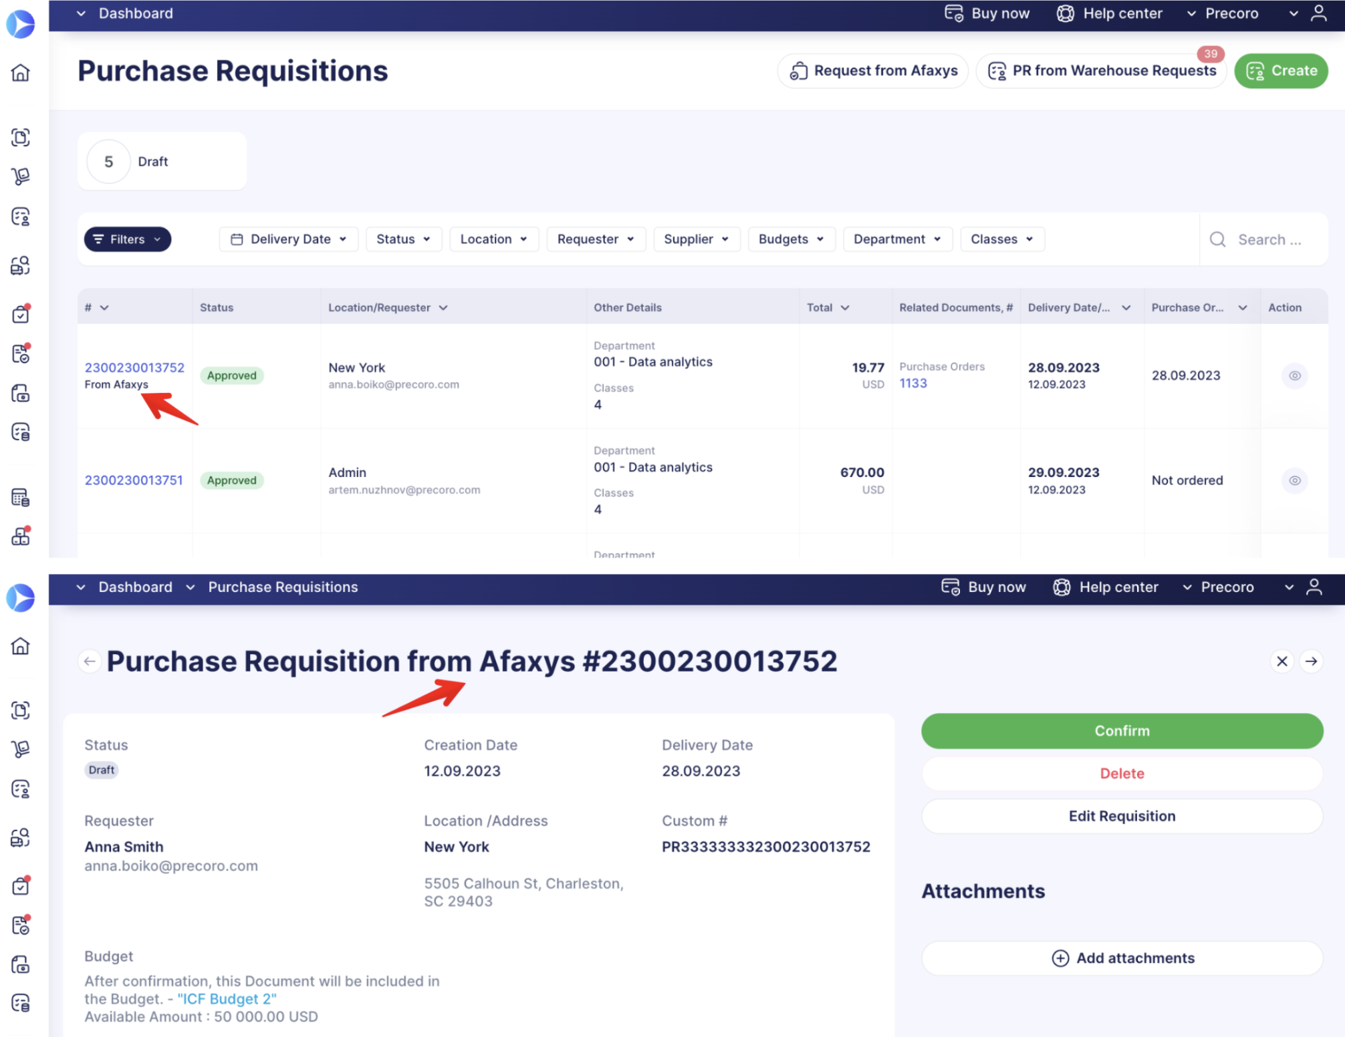Image resolution: width=1345 pixels, height=1037 pixels.
Task: Open Supplier filter dropdown
Action: (x=697, y=239)
